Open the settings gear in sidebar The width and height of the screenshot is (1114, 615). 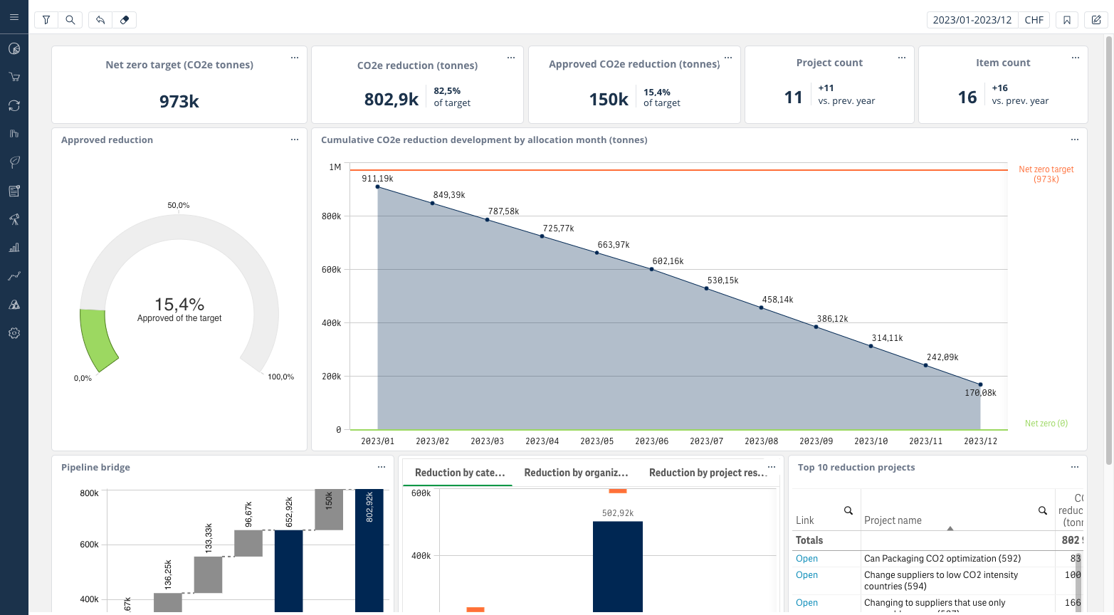click(x=14, y=333)
